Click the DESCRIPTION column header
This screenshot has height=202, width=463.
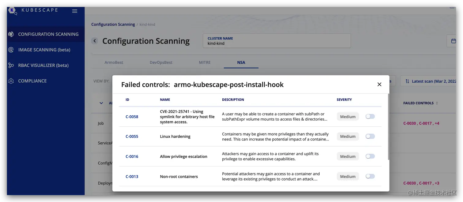click(x=233, y=100)
